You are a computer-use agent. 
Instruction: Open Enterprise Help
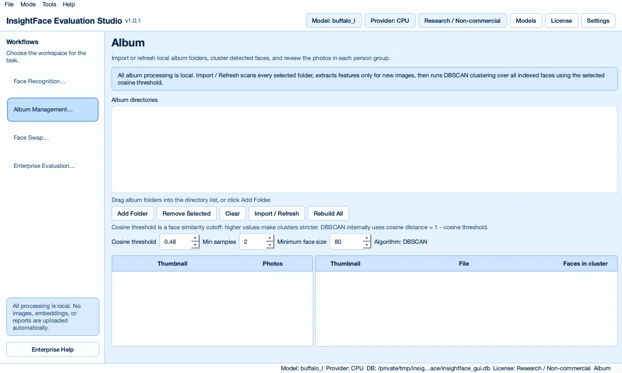[x=53, y=349]
